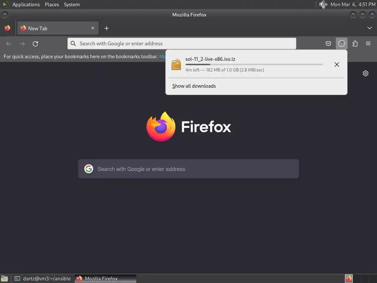Click the Google G icon in search box
Image resolution: width=377 pixels, height=283 pixels.
pyautogui.click(x=89, y=169)
